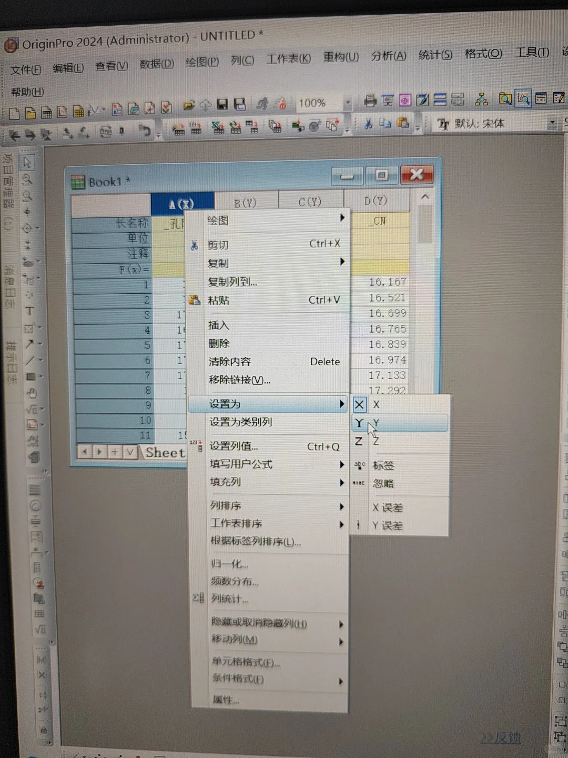Select the Pointer tool in the tools bar
Image resolution: width=568 pixels, height=758 pixels.
click(x=27, y=163)
